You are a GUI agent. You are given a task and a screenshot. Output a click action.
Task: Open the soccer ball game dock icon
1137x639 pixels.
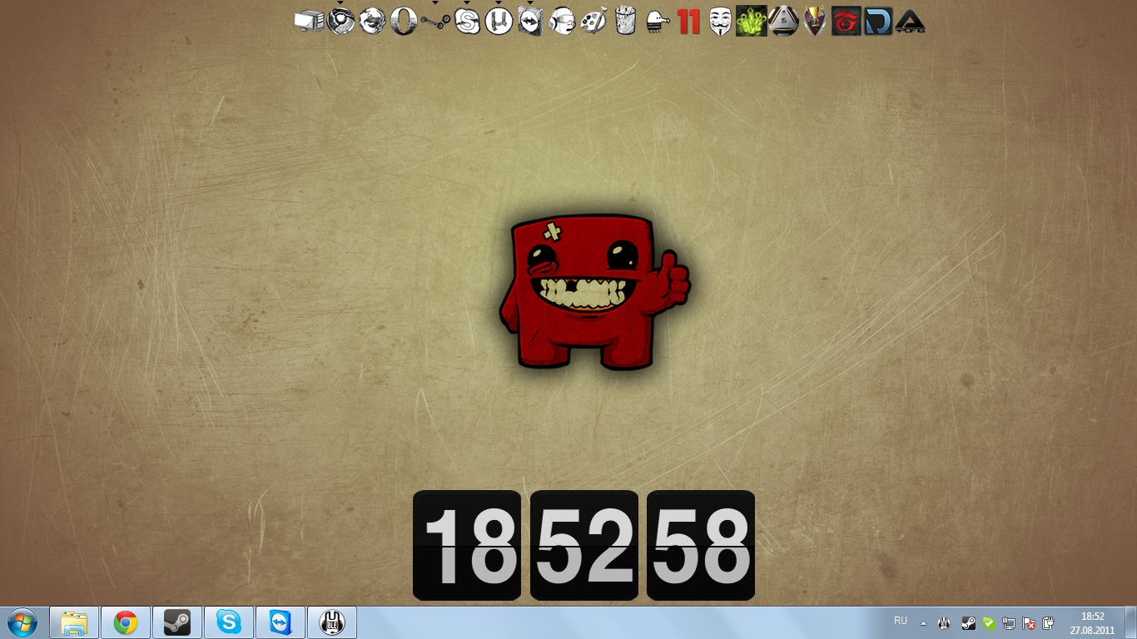[783, 21]
